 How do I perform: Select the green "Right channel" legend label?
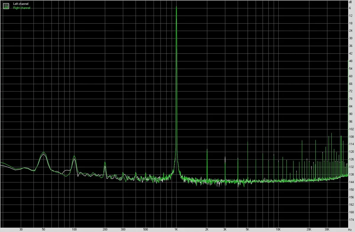point(22,8)
